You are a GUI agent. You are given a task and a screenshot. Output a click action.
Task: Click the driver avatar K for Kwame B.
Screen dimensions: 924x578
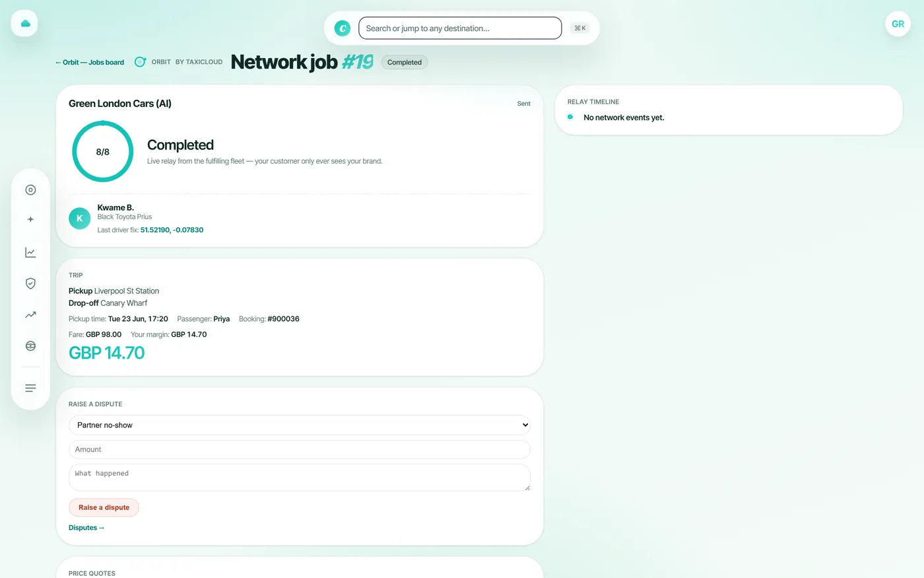(x=80, y=218)
